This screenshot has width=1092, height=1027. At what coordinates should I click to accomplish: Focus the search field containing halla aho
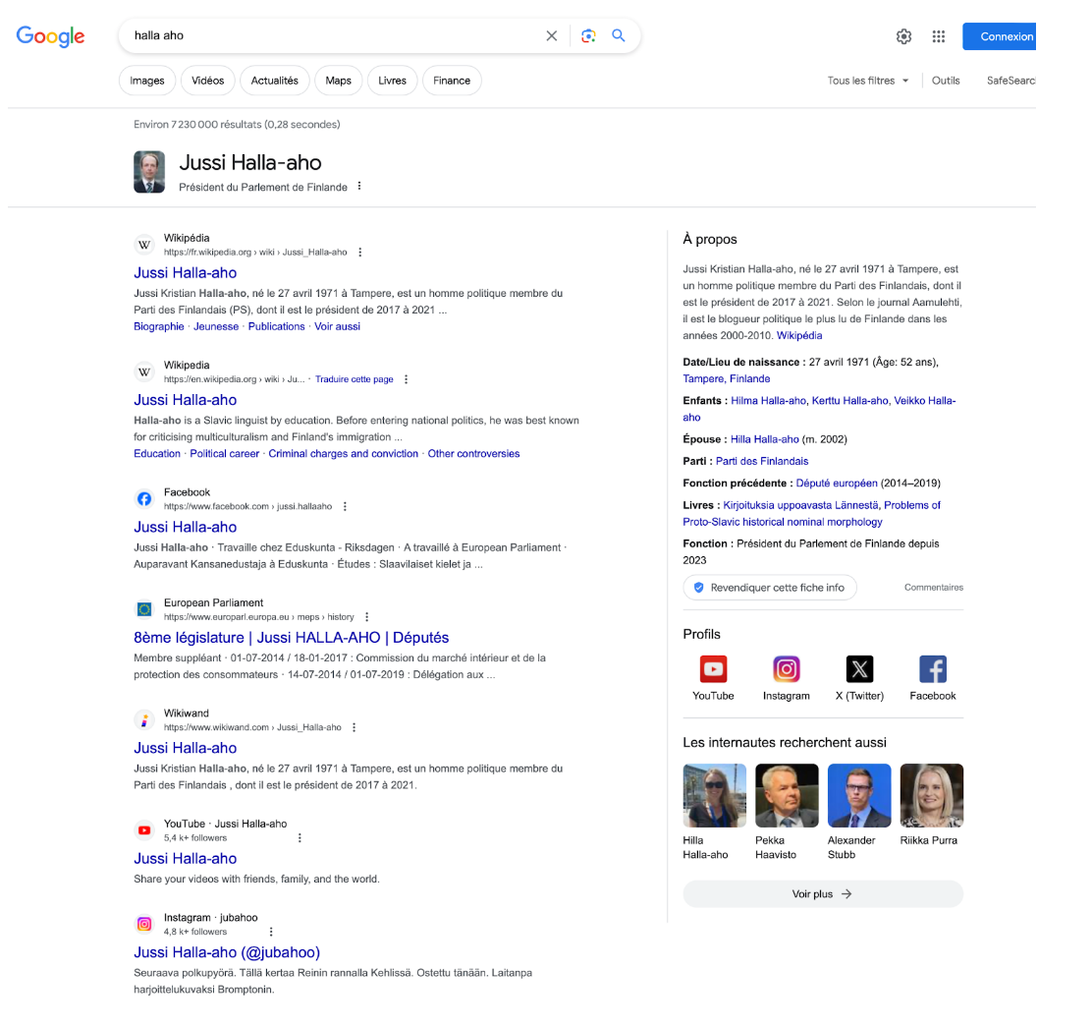[334, 35]
